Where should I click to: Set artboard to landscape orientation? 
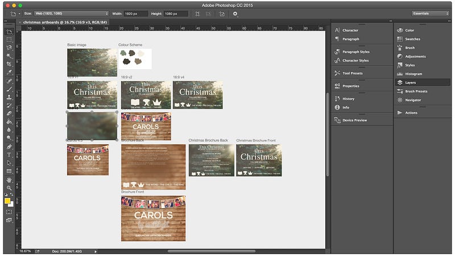(x=209, y=13)
